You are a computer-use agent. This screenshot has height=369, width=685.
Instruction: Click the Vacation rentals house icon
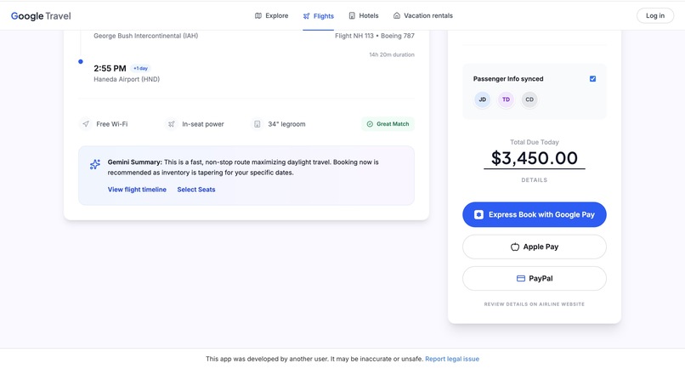coord(397,16)
